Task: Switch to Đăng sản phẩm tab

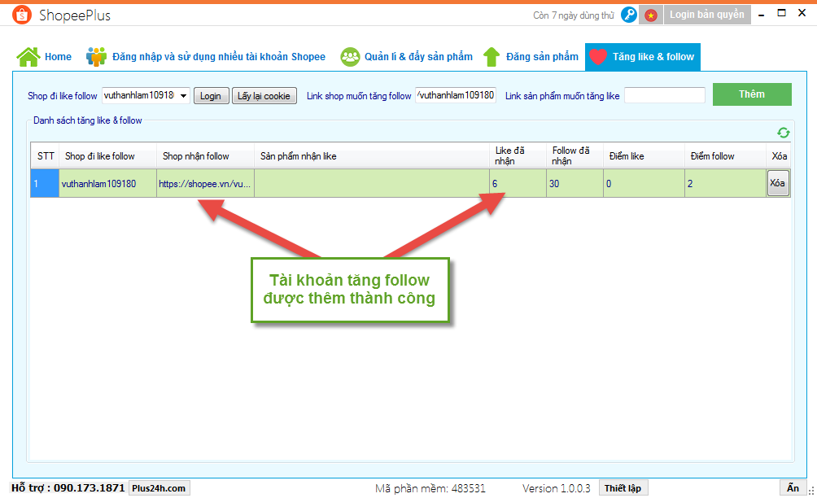Action: [531, 57]
